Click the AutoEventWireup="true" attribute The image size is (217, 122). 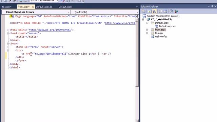tap(60, 16)
